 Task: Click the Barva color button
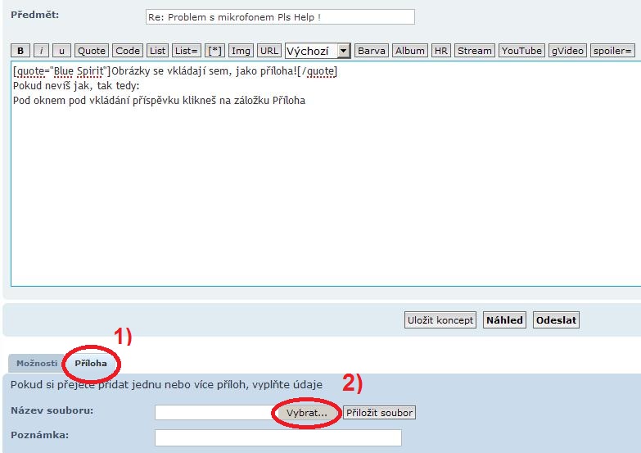[371, 51]
